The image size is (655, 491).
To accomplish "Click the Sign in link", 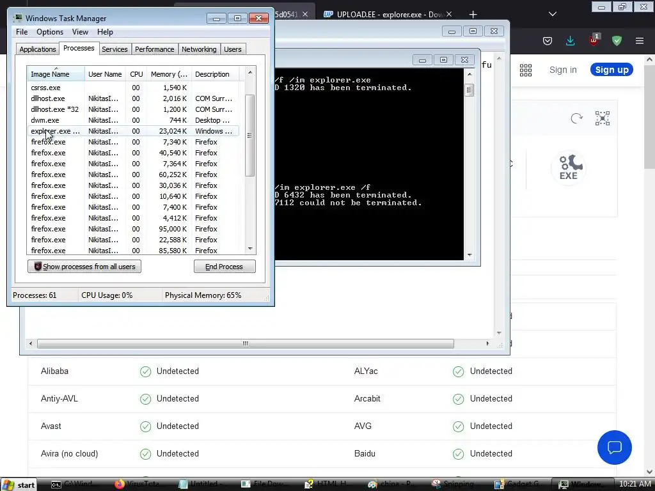I will click(x=563, y=70).
